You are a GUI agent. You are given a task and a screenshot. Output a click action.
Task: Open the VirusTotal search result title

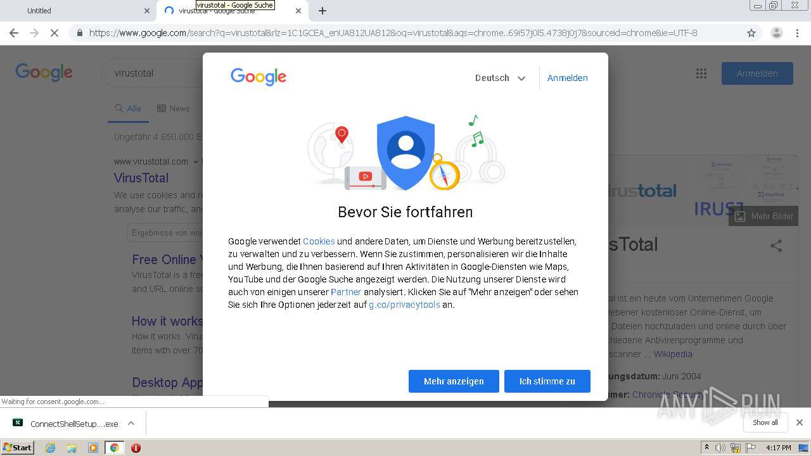click(x=141, y=178)
